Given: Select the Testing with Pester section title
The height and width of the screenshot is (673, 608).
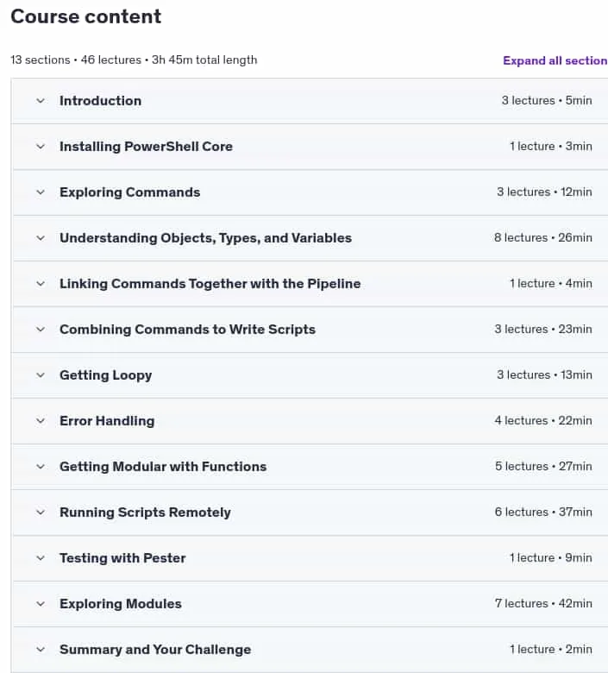Looking at the screenshot, I should (122, 558).
